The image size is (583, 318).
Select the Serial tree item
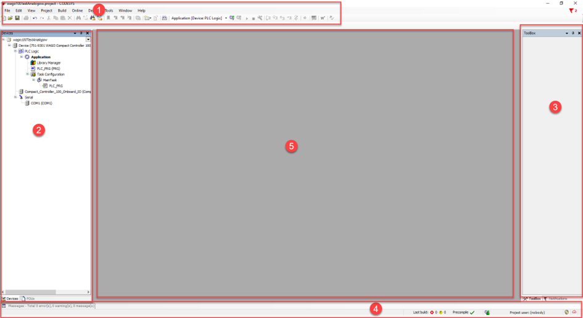[x=28, y=97]
